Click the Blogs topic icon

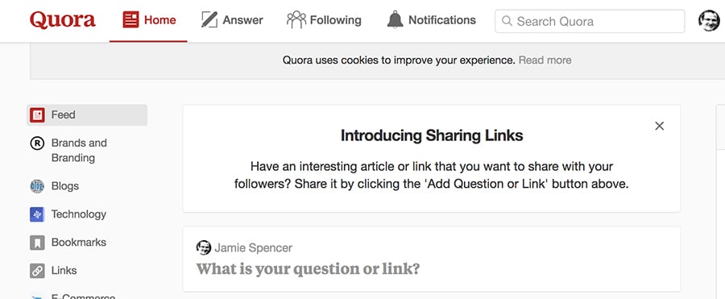pos(37,186)
